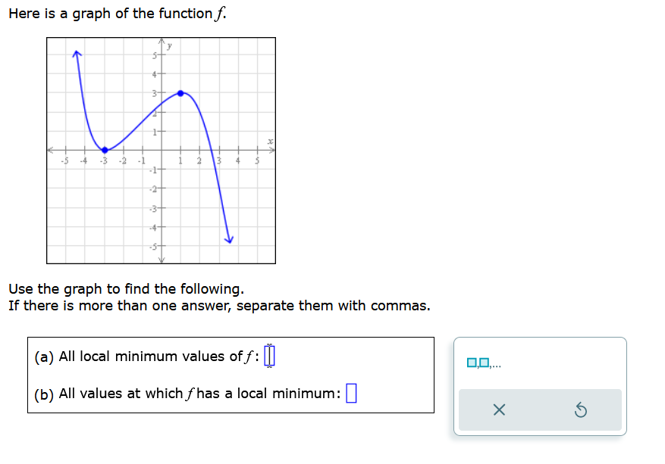Click the sentence about separating answers with commas
The height and width of the screenshot is (464, 665).
pos(218,305)
